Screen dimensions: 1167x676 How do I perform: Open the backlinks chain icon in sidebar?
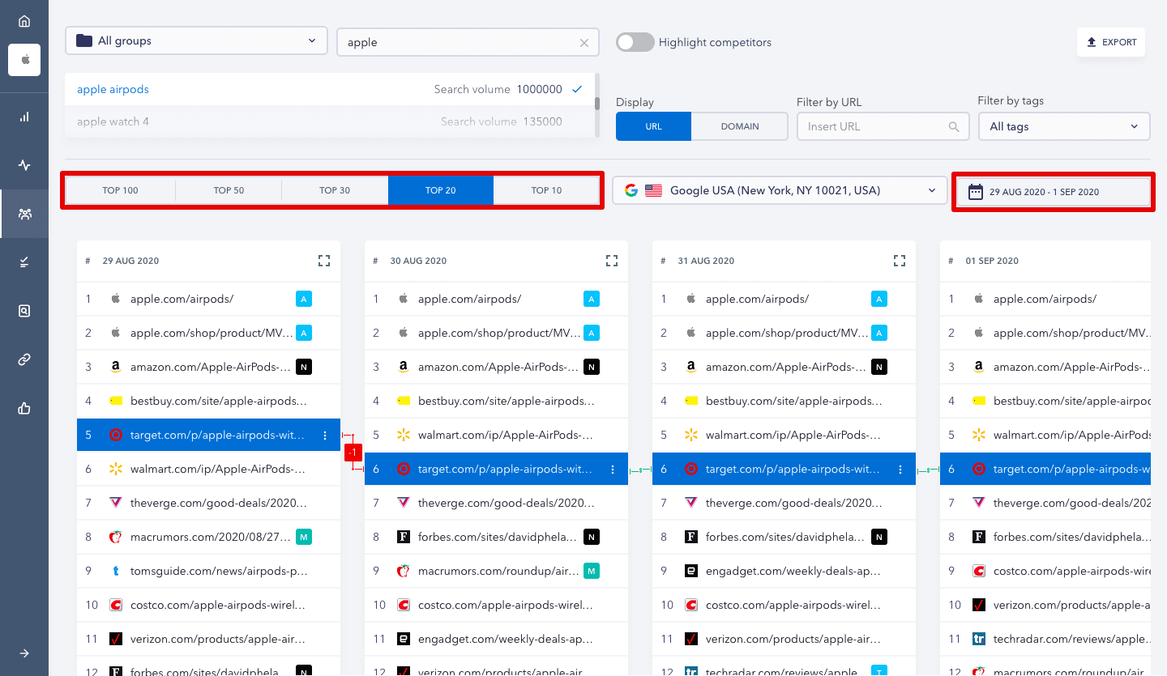(x=24, y=359)
